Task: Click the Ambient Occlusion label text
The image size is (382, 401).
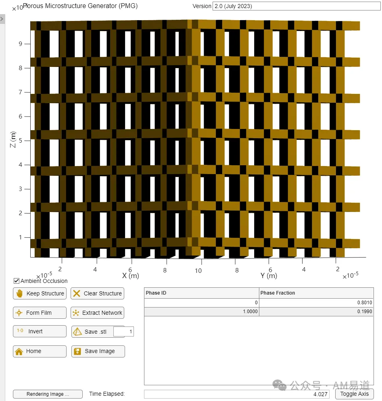Action: coord(44,281)
